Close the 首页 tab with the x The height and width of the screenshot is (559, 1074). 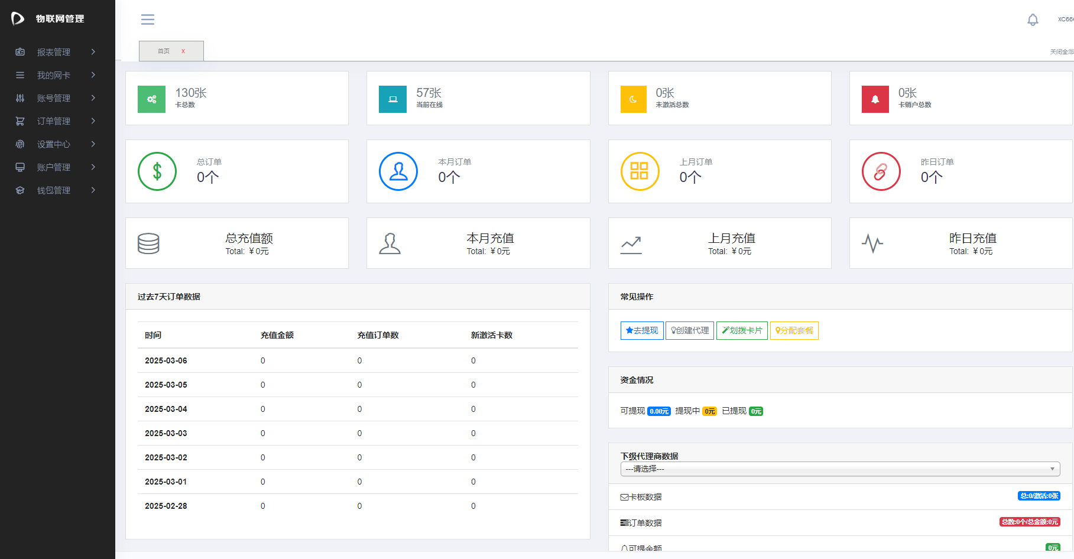[183, 51]
